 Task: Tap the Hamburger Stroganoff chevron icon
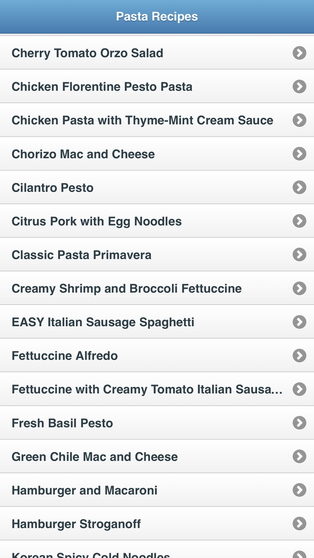(x=299, y=523)
